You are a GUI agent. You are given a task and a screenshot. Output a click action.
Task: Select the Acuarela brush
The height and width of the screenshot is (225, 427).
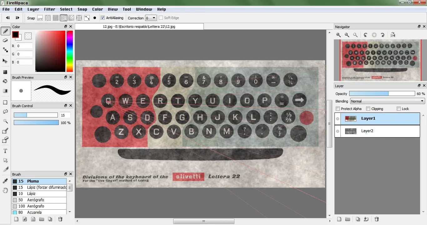pyautogui.click(x=39, y=212)
